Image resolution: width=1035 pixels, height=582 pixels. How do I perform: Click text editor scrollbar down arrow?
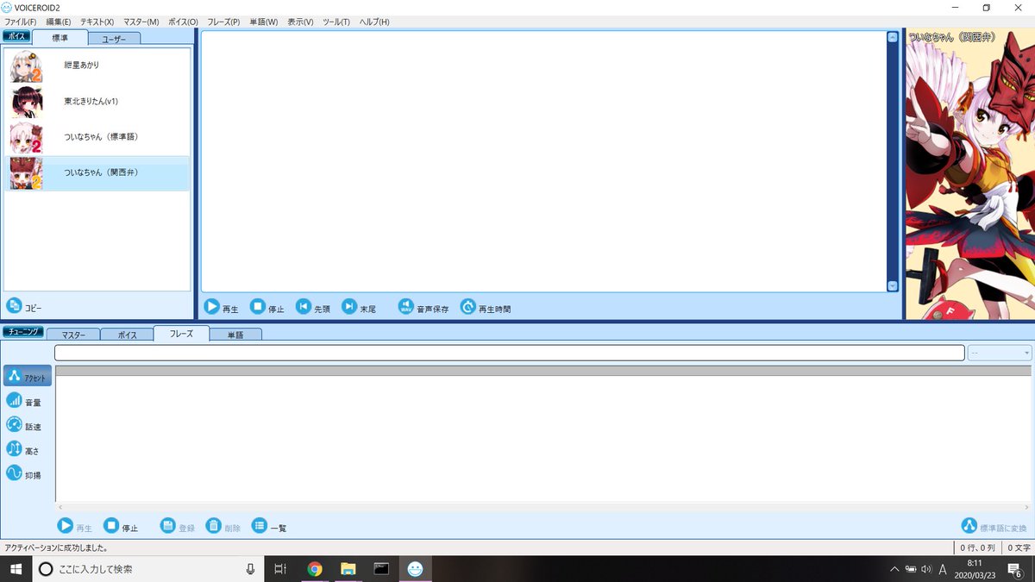pyautogui.click(x=893, y=286)
